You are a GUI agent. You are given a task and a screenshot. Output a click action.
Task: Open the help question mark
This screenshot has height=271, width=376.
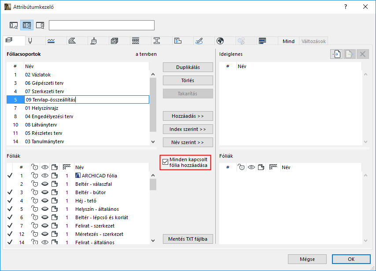tap(346, 7)
